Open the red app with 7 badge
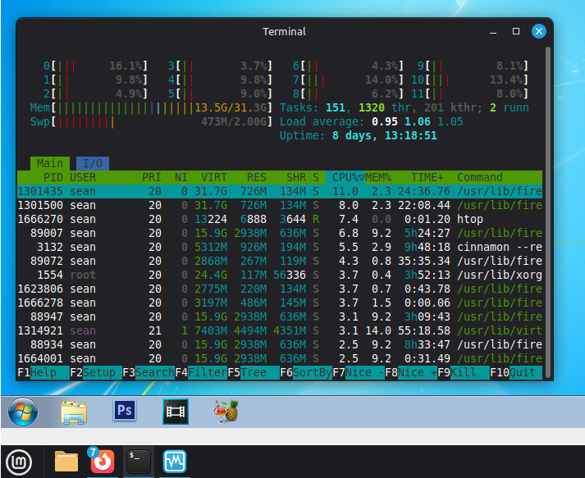The image size is (585, 478). 102,462
